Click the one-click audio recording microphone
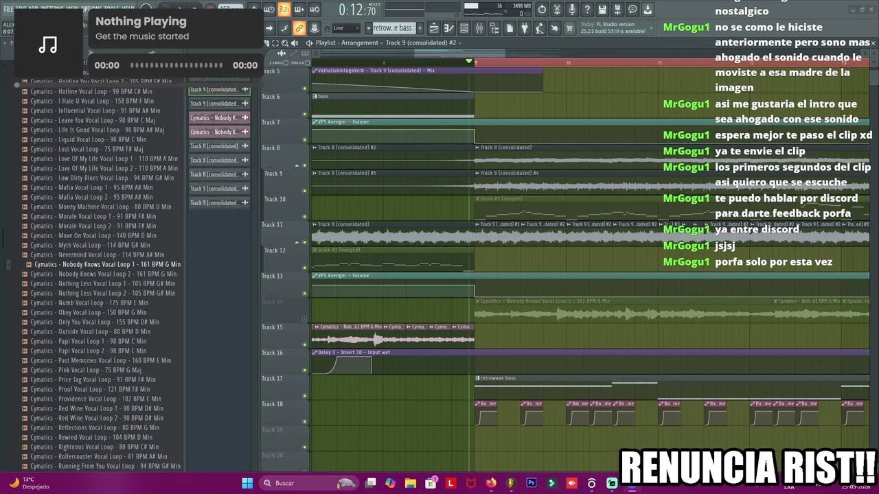Screen dimensions: 879x494 point(572,10)
